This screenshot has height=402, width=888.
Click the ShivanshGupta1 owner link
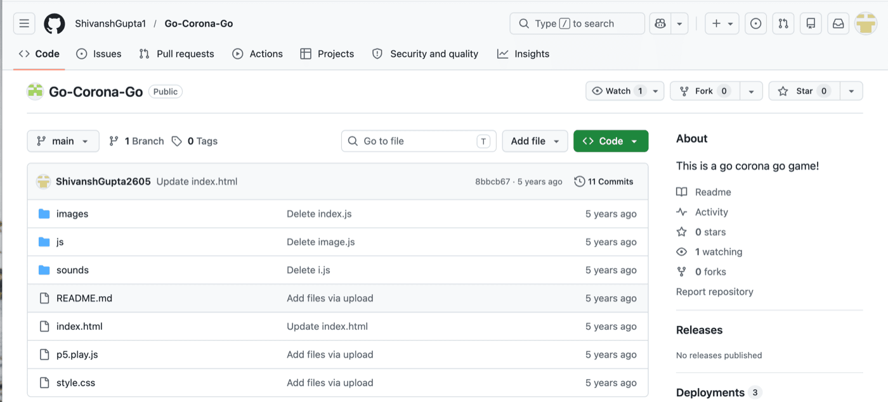click(x=110, y=23)
